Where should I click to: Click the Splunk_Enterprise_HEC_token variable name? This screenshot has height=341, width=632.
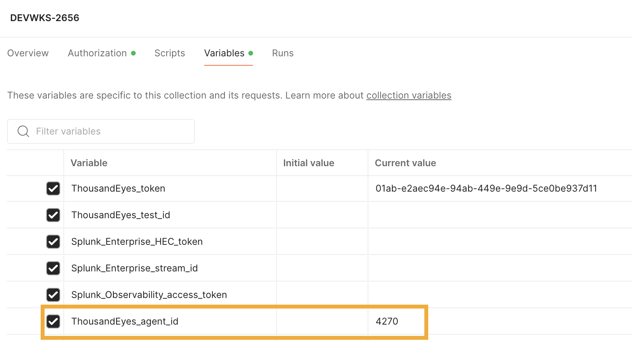click(x=137, y=242)
